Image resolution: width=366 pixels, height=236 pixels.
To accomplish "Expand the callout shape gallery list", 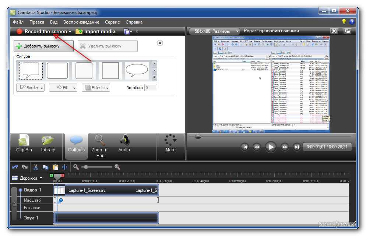I will point(154,77).
